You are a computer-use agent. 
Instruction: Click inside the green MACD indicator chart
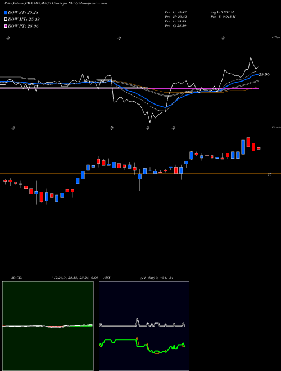coord(48,326)
